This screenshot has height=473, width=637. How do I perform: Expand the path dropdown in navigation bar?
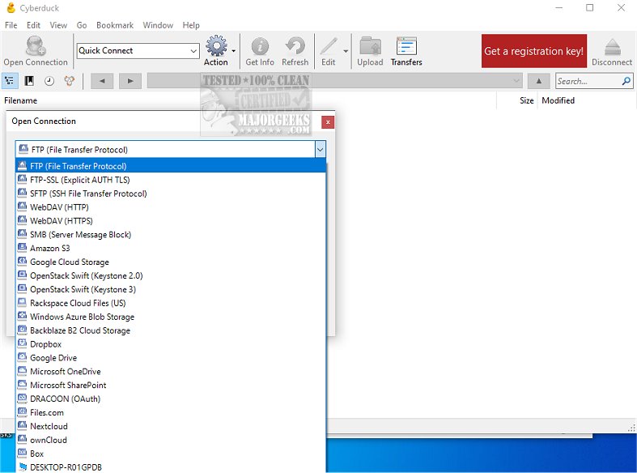pos(516,81)
